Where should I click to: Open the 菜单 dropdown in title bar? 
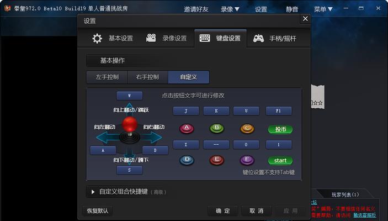point(323,9)
